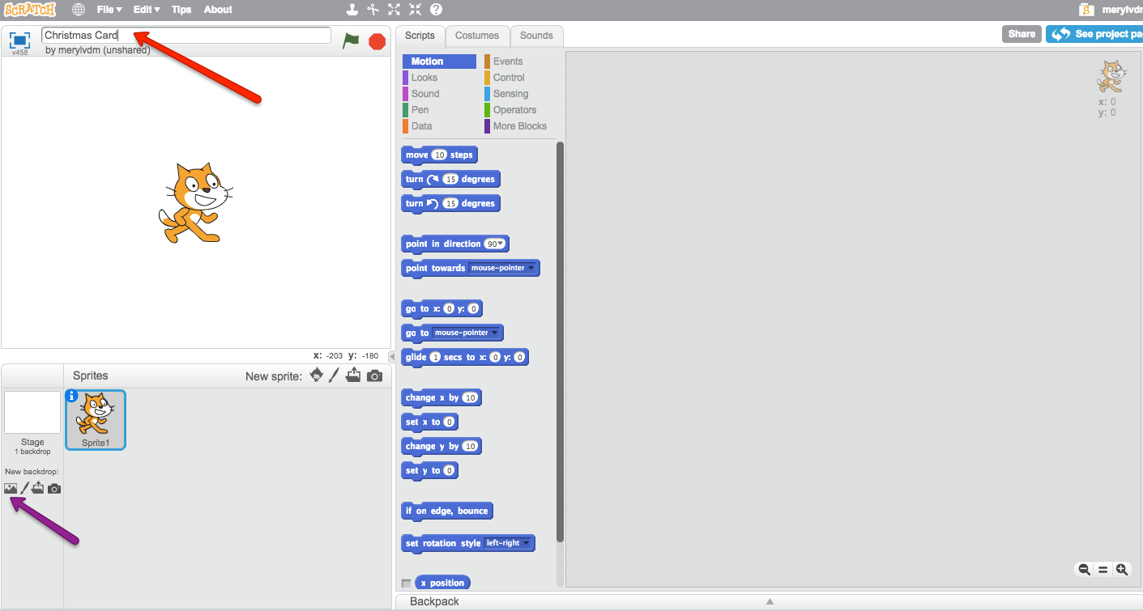Open the language globe menu

pos(79,10)
